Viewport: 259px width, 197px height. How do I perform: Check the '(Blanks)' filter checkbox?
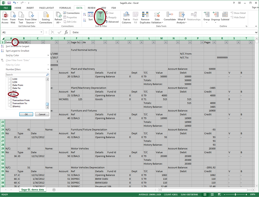pos(11,106)
